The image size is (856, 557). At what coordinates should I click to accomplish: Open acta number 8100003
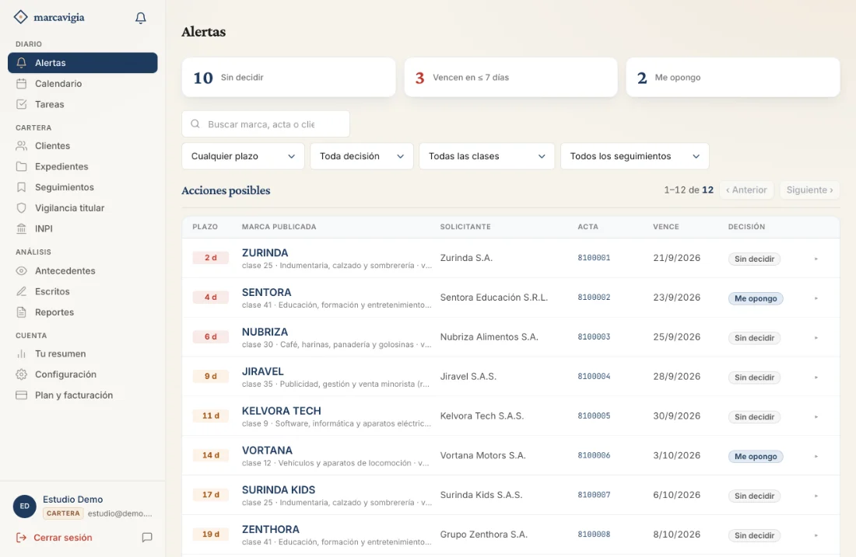click(594, 337)
